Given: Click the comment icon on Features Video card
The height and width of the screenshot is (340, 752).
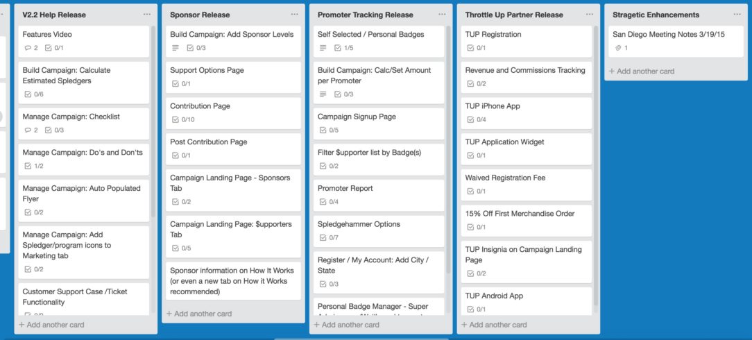Looking at the screenshot, I should click(x=27, y=48).
